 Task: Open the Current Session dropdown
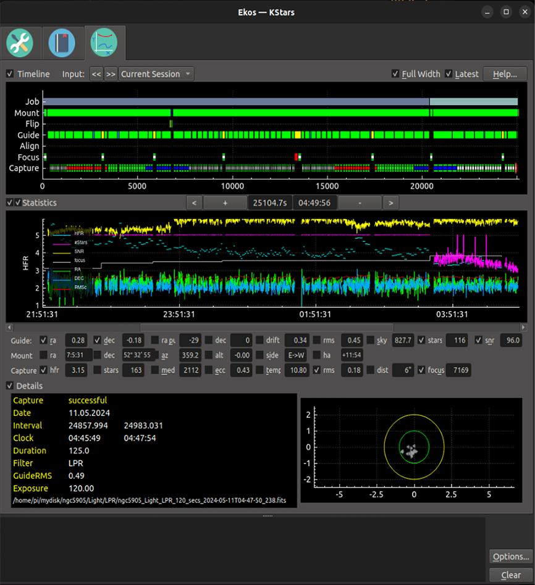156,73
